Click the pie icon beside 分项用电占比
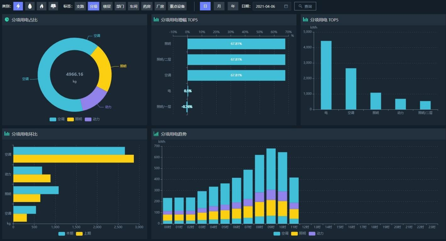The height and width of the screenshot is (241, 446). pos(7,20)
